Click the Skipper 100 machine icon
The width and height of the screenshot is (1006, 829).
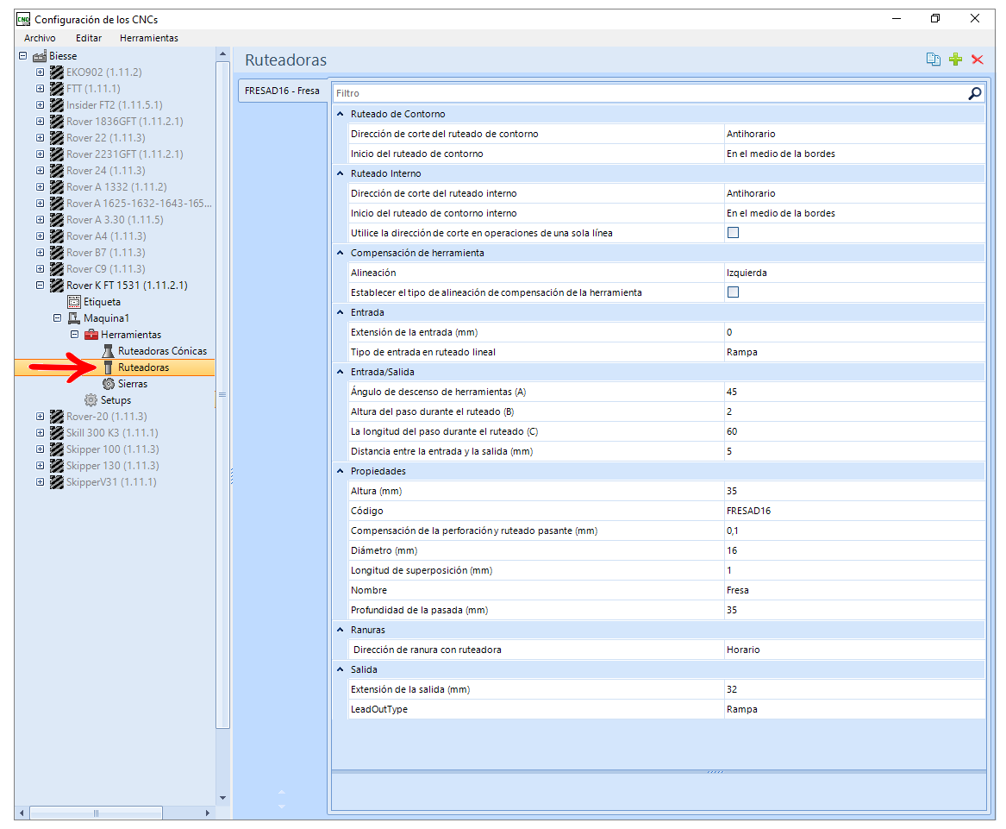57,449
